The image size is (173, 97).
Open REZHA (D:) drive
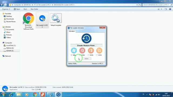coord(10,48)
